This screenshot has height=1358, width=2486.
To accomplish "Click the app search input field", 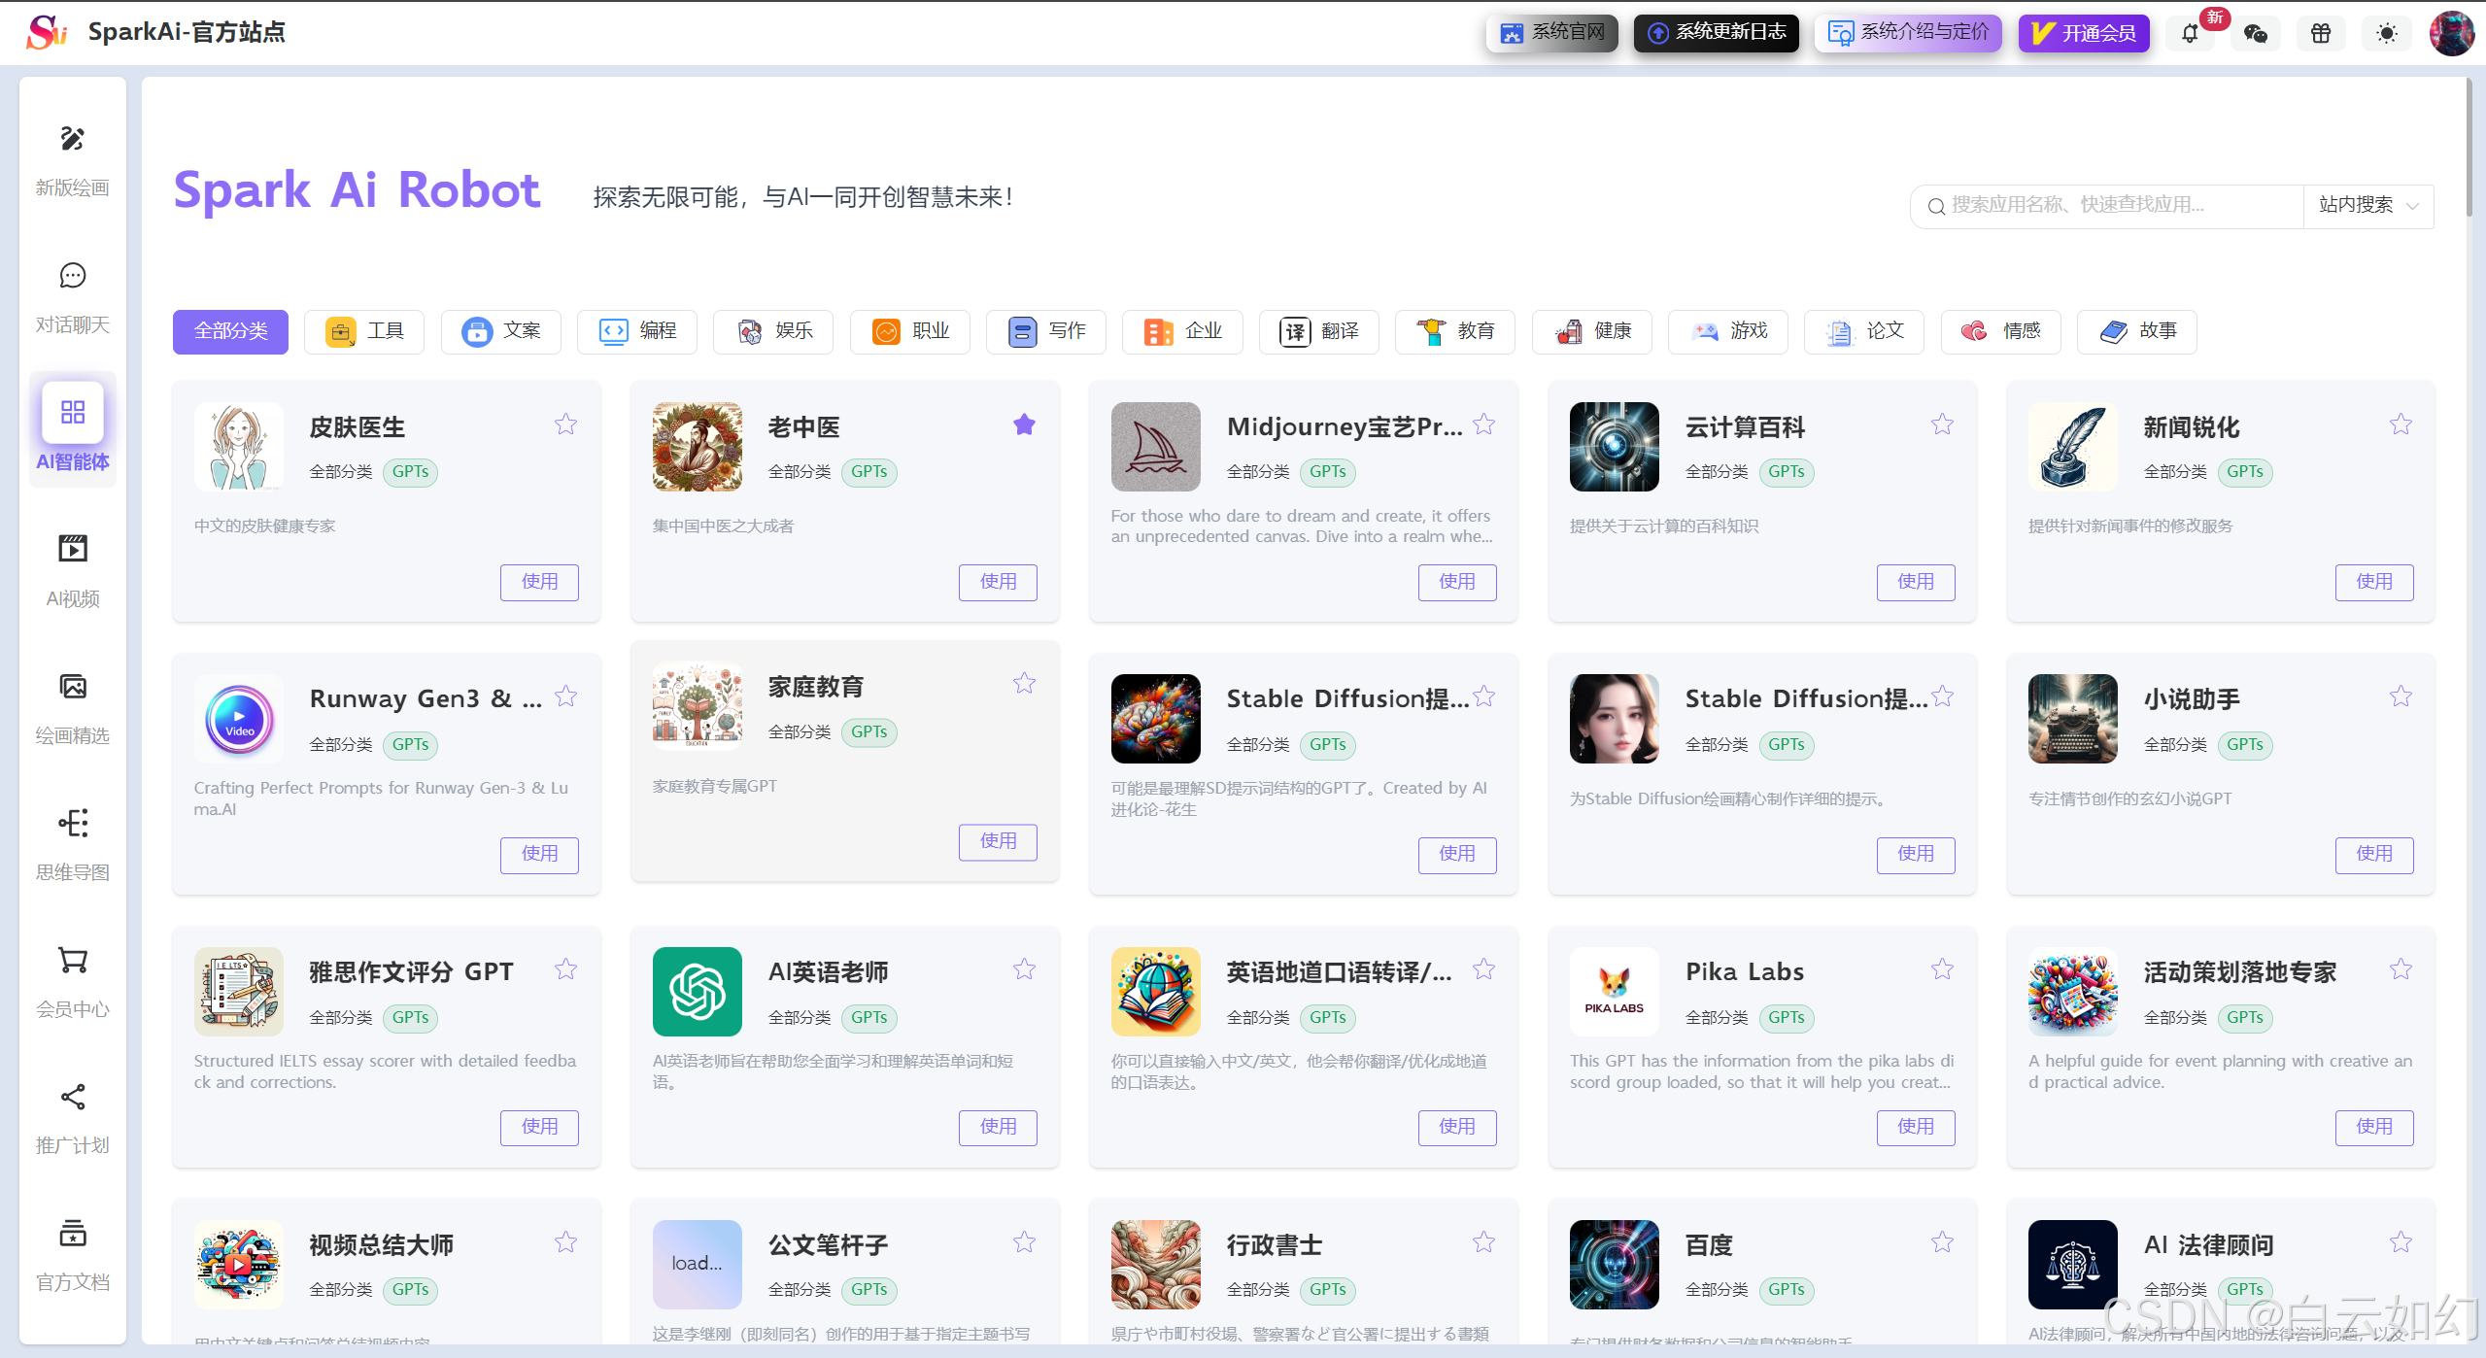I will (2108, 206).
